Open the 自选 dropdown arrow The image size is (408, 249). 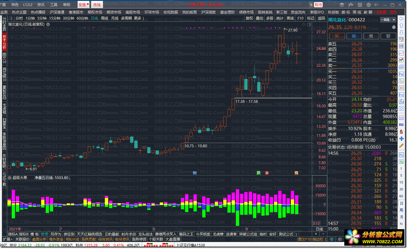point(394,20)
